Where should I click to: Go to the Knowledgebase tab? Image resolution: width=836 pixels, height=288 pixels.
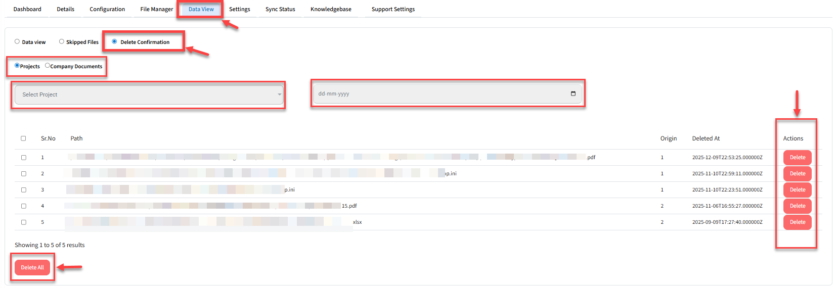tap(331, 9)
